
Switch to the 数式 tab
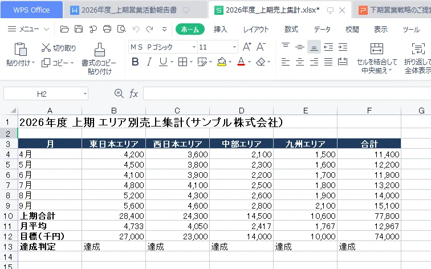tap(291, 29)
